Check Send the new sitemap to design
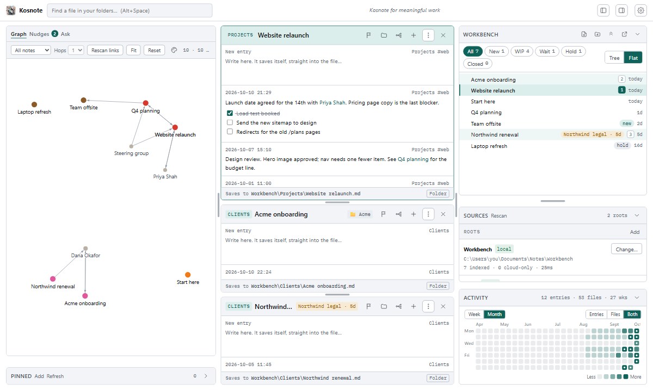 point(230,122)
